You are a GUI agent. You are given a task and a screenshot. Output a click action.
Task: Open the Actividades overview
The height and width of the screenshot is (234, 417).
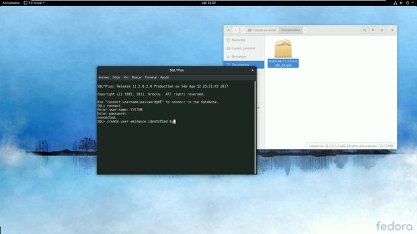tap(11, 3)
